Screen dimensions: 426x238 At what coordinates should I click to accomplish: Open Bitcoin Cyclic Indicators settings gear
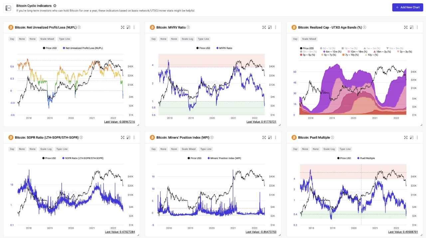pos(55,6)
